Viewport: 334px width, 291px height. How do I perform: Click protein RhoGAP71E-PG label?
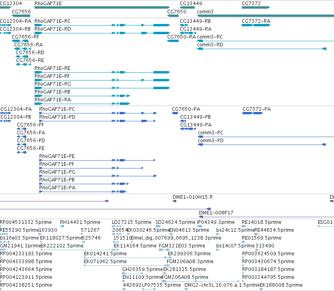[57, 172]
